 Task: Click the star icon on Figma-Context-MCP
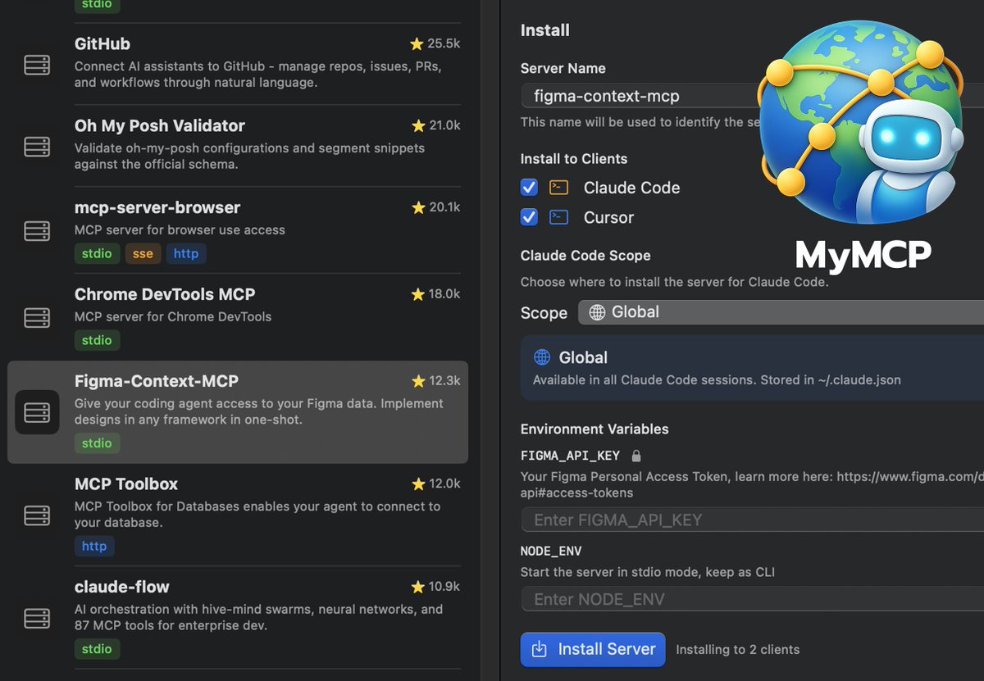pos(418,380)
